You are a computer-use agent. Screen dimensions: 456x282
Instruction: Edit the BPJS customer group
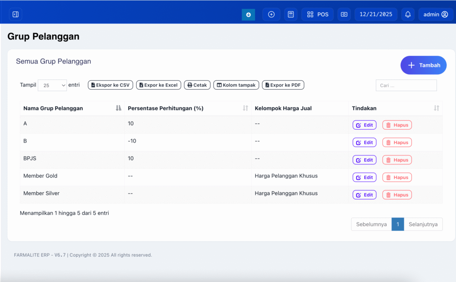(x=364, y=160)
